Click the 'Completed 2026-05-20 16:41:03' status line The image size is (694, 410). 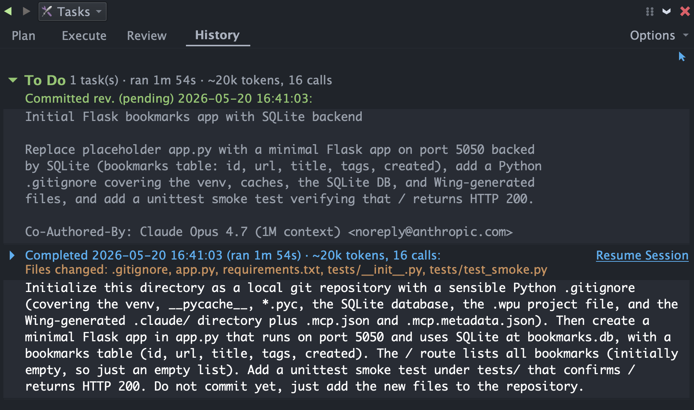(233, 255)
